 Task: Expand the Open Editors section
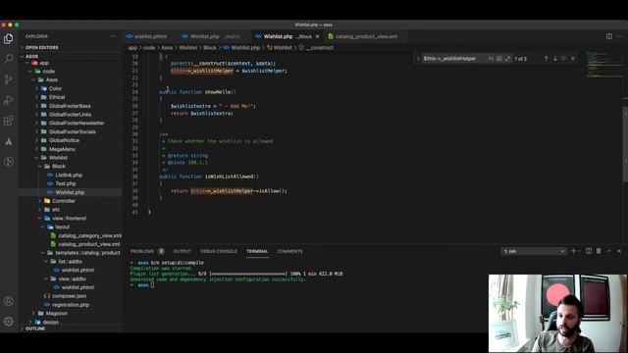(x=41, y=47)
